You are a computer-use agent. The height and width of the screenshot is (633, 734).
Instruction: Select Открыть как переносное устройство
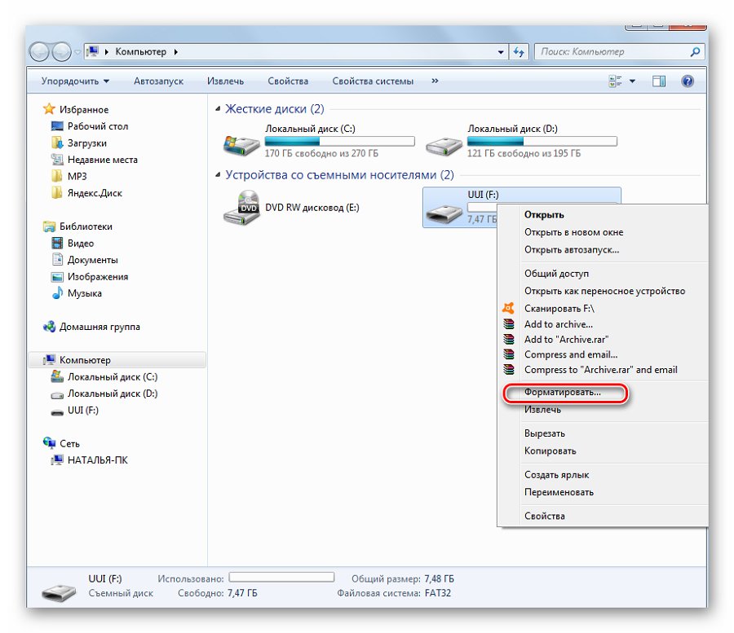(604, 291)
